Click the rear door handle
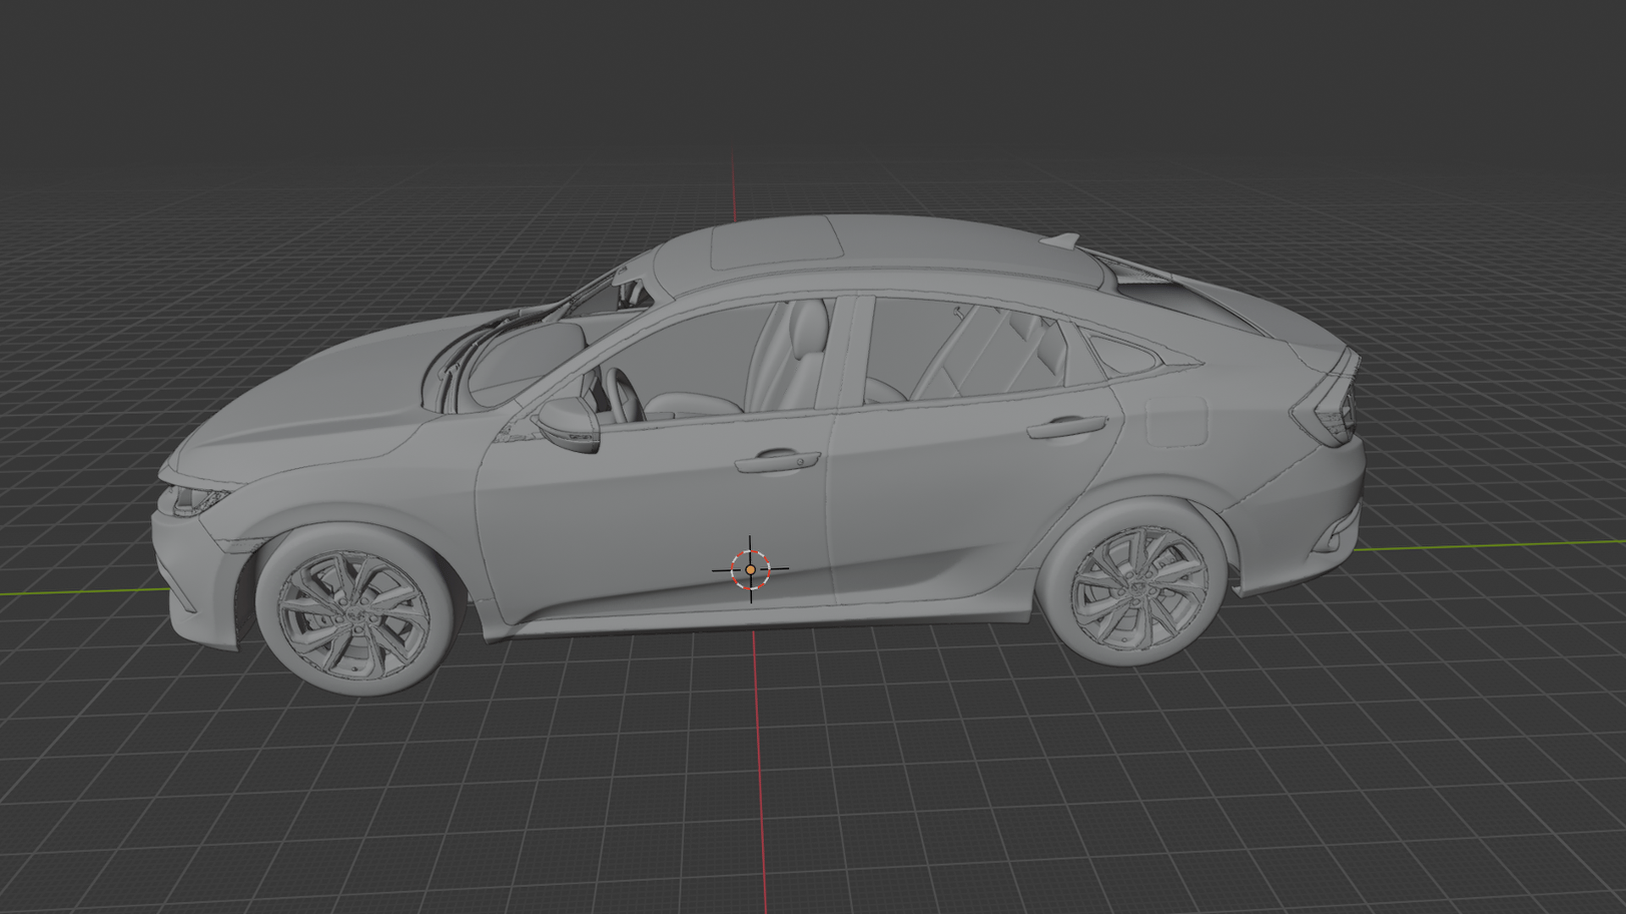Screen dimensions: 1626x914 [1066, 427]
